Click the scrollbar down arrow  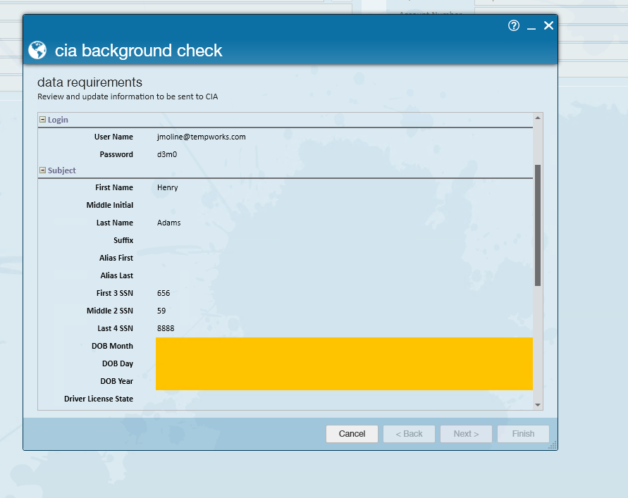(538, 405)
